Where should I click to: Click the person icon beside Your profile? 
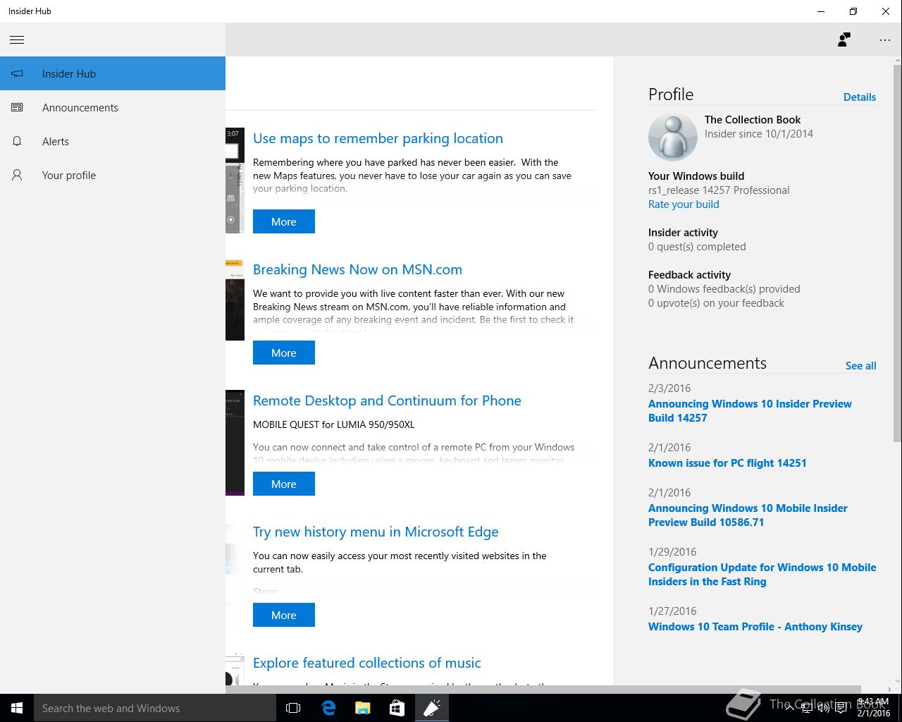[x=17, y=175]
